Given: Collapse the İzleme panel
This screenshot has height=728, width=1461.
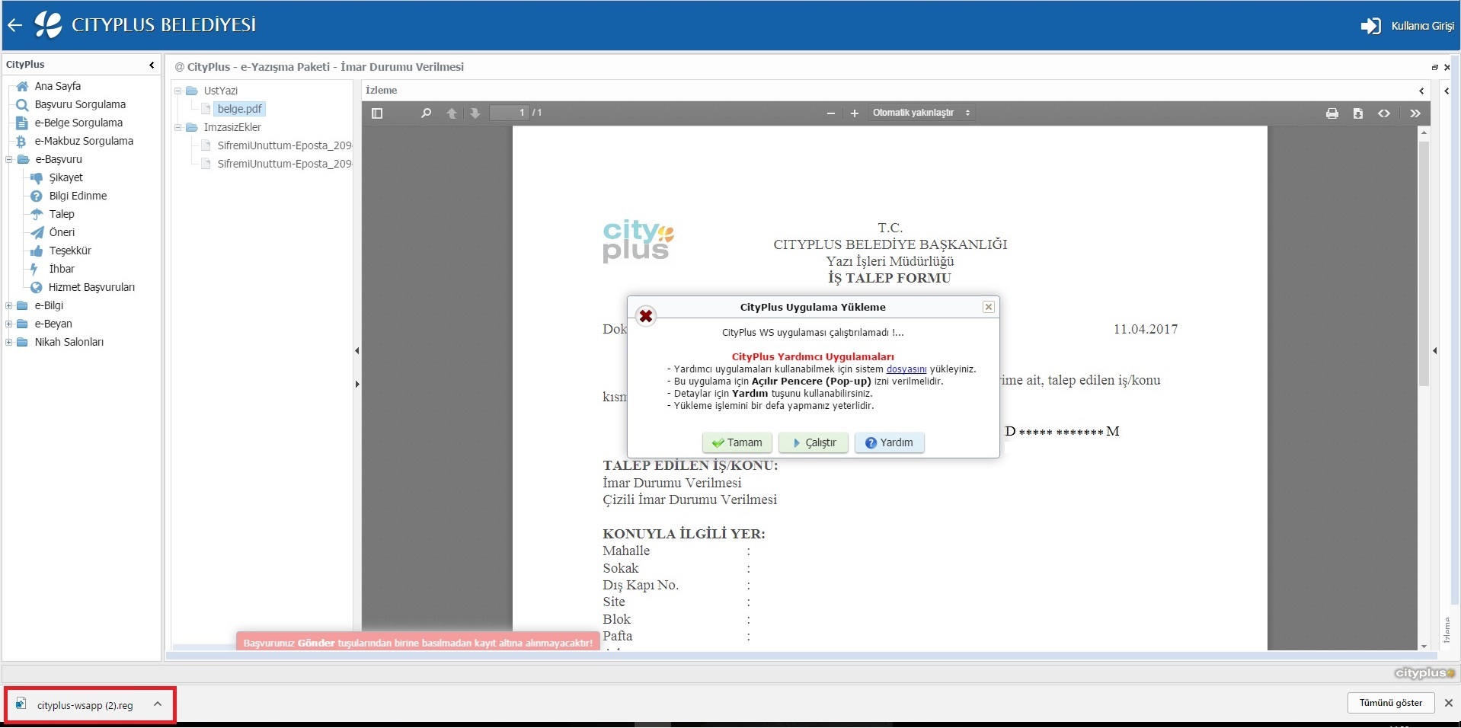Looking at the screenshot, I should coord(1421,91).
